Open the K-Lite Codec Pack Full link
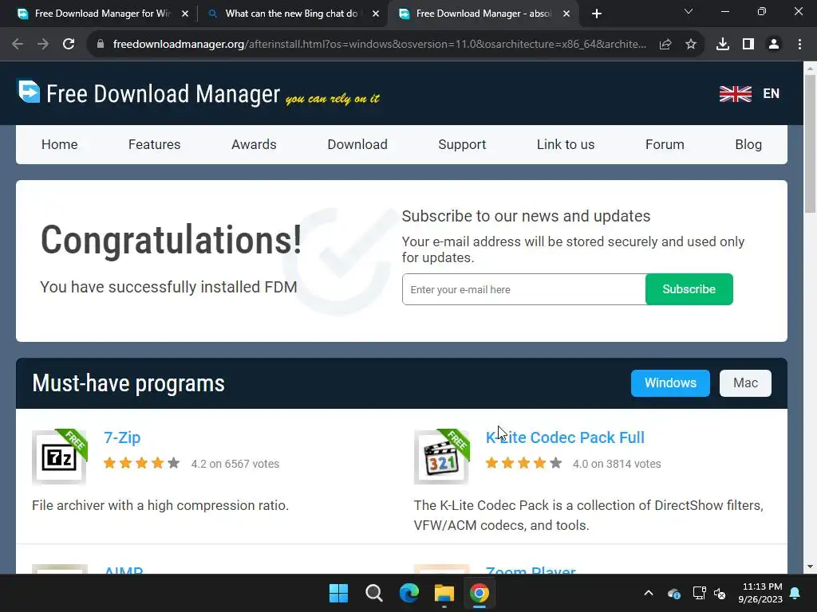Viewport: 817px width, 612px height. pyautogui.click(x=565, y=437)
